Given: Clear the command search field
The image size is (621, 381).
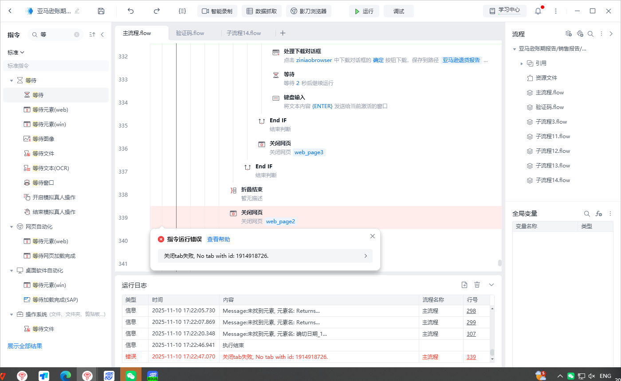Looking at the screenshot, I should point(77,34).
